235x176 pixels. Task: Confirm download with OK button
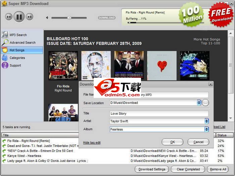click(173, 142)
